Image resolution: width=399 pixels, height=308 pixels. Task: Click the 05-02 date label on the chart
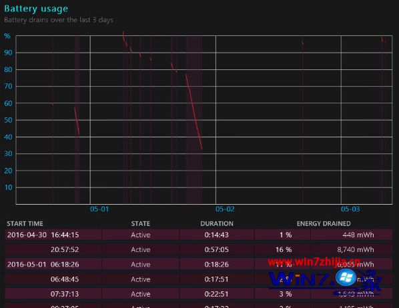(x=225, y=209)
